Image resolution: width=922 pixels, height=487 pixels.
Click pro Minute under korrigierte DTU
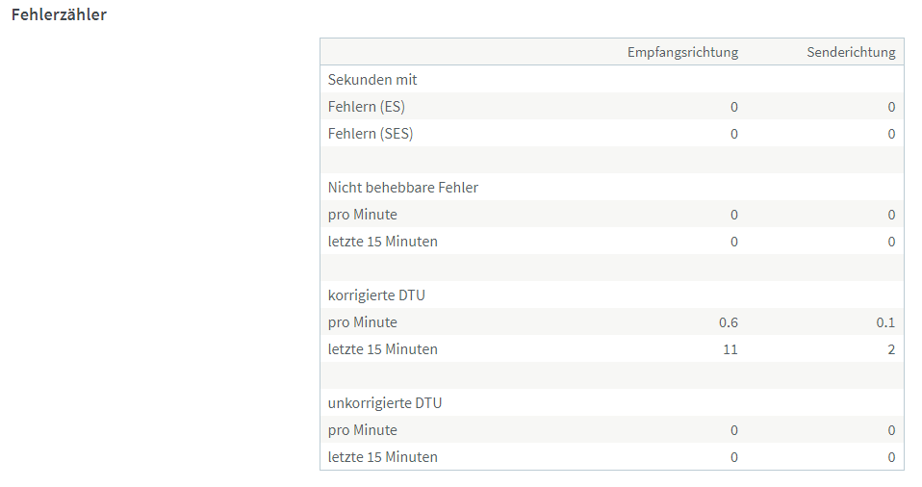(362, 322)
